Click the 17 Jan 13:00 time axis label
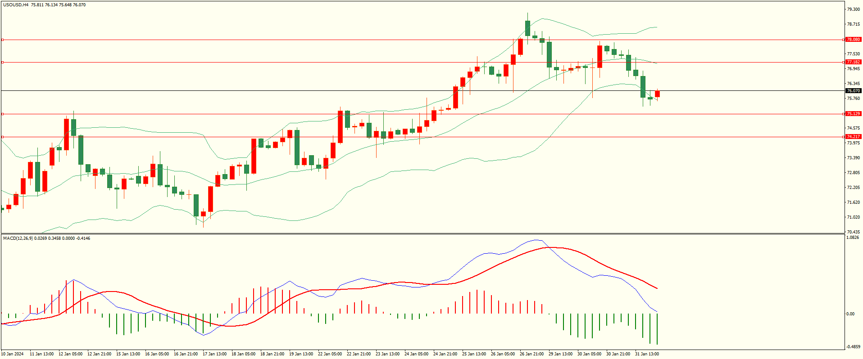Viewport: 863px width, 359px height. (215, 354)
